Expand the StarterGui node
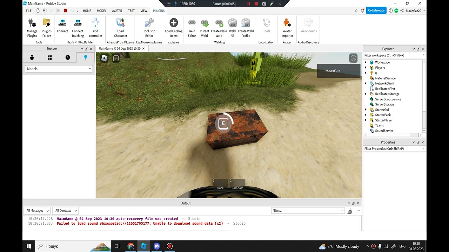 (366, 110)
